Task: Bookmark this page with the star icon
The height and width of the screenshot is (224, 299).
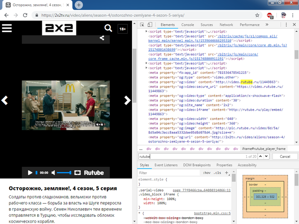Action: click(257, 15)
